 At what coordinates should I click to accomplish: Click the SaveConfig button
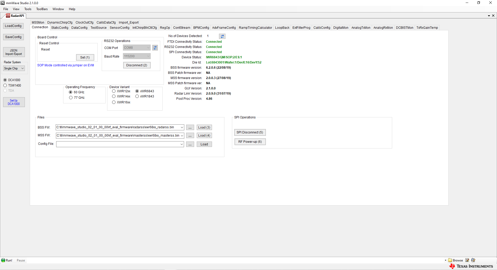click(13, 37)
